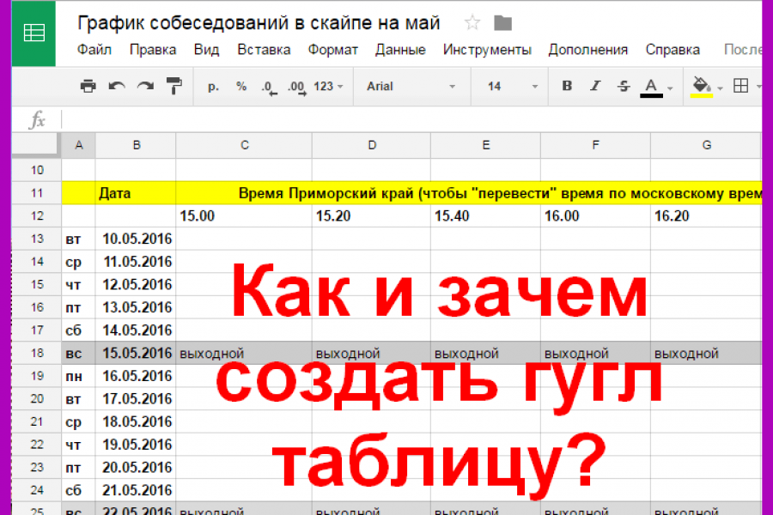
Task: Decrease decimal places with the .0 button
Action: (269, 88)
